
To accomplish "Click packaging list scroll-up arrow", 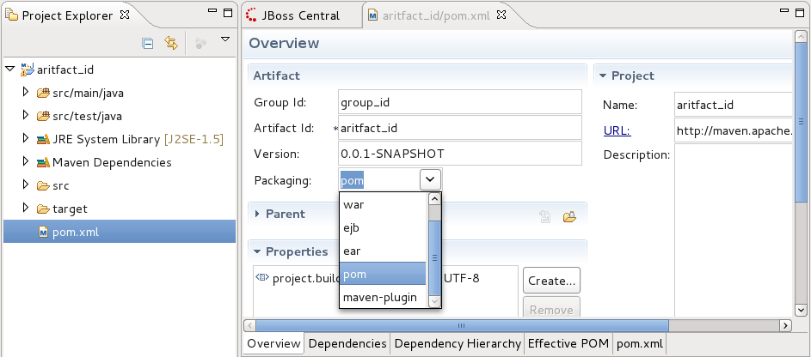I will point(434,198).
